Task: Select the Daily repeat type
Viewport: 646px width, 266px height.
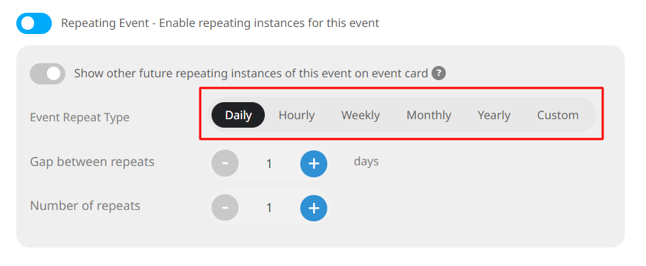Action: (x=238, y=115)
